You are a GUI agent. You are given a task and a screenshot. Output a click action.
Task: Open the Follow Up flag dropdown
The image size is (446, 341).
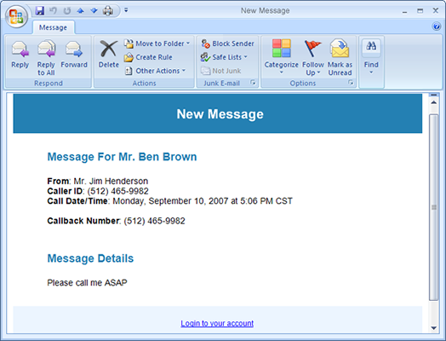point(313,58)
